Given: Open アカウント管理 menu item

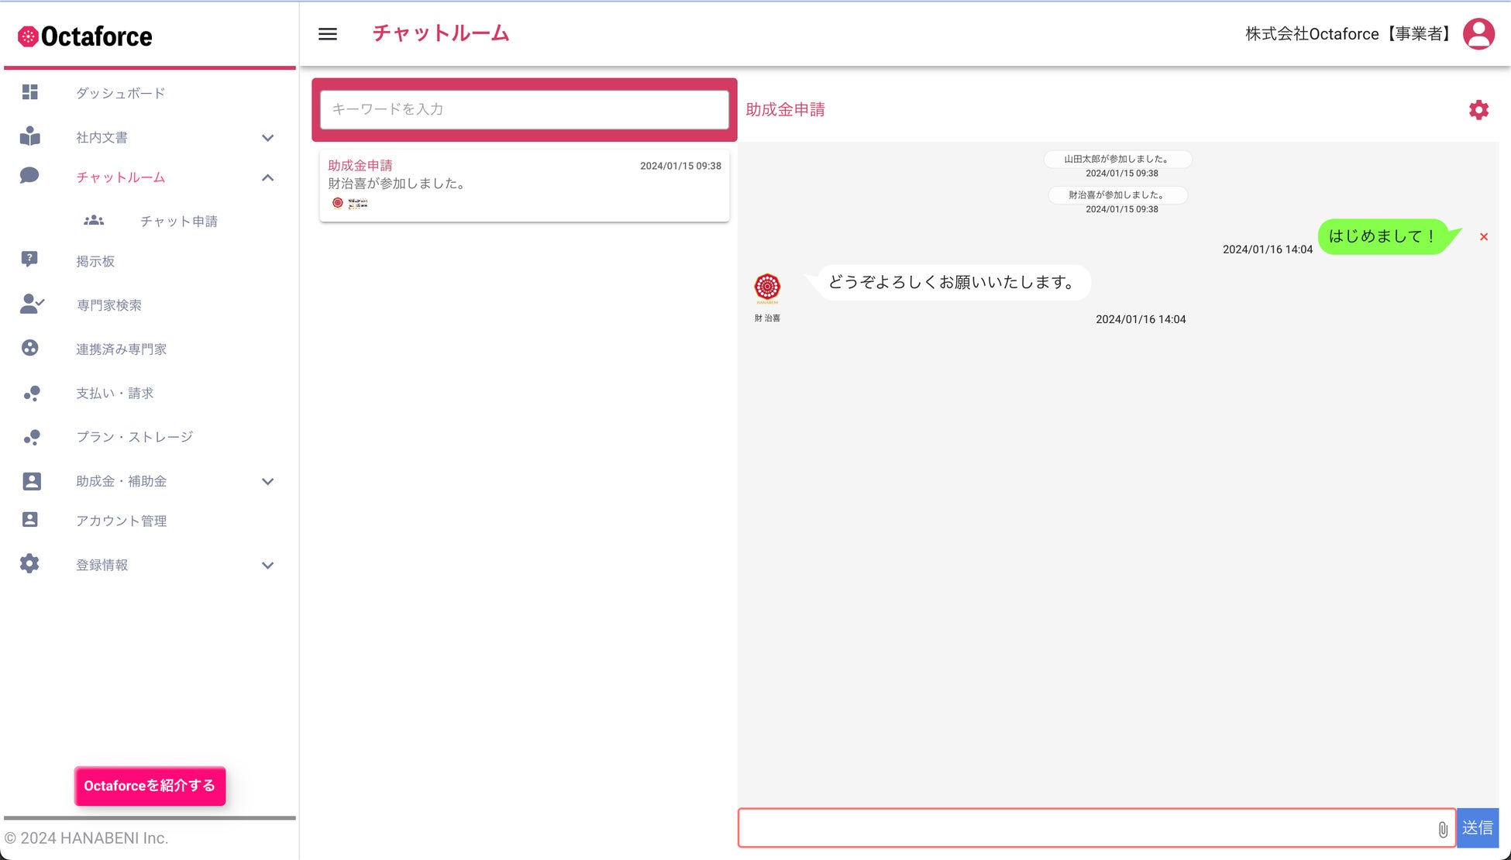Looking at the screenshot, I should coord(122,521).
